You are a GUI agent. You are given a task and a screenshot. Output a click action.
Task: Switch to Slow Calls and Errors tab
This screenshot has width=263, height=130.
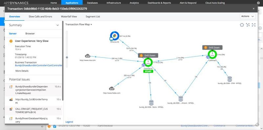click(40, 16)
